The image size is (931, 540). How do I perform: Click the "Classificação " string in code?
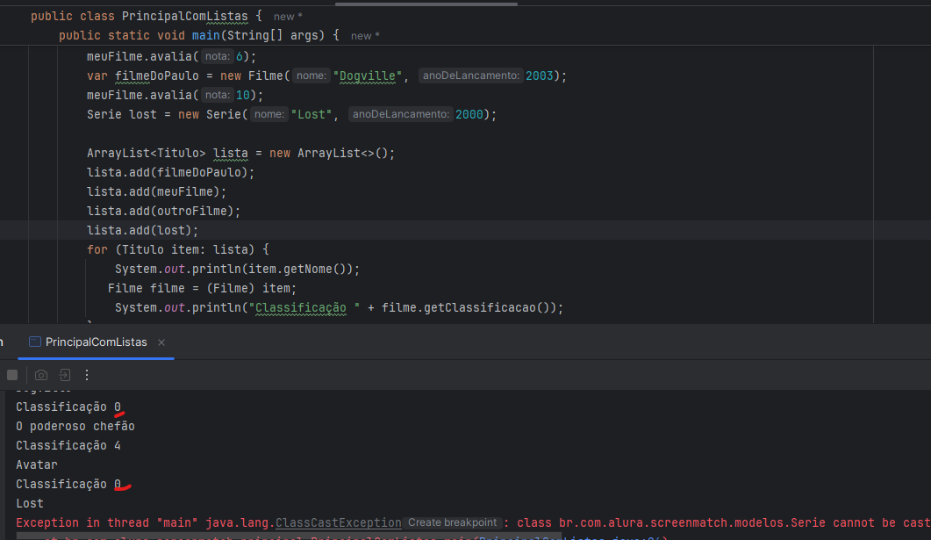coord(304,307)
